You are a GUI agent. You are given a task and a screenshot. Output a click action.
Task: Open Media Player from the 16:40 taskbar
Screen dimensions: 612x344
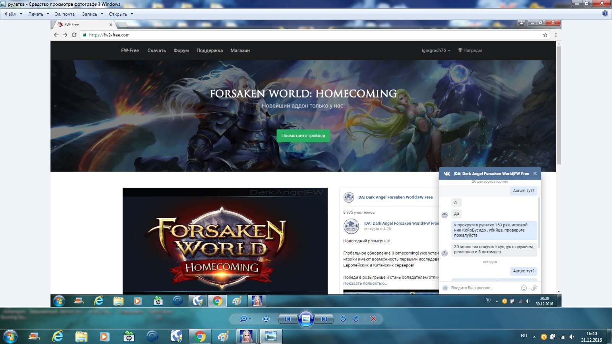pyautogui.click(x=104, y=336)
